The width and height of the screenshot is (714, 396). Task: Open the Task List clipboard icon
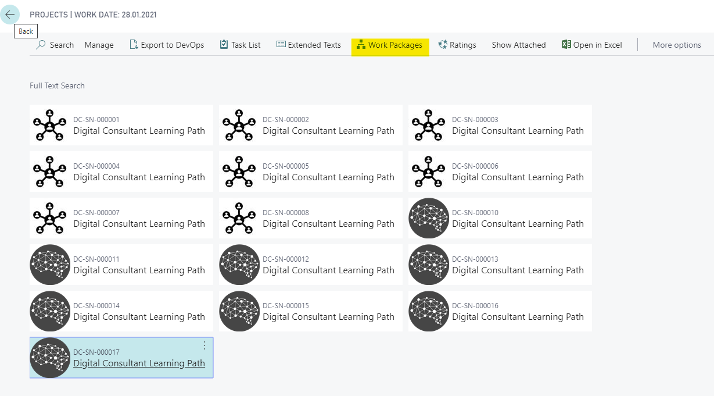point(224,45)
